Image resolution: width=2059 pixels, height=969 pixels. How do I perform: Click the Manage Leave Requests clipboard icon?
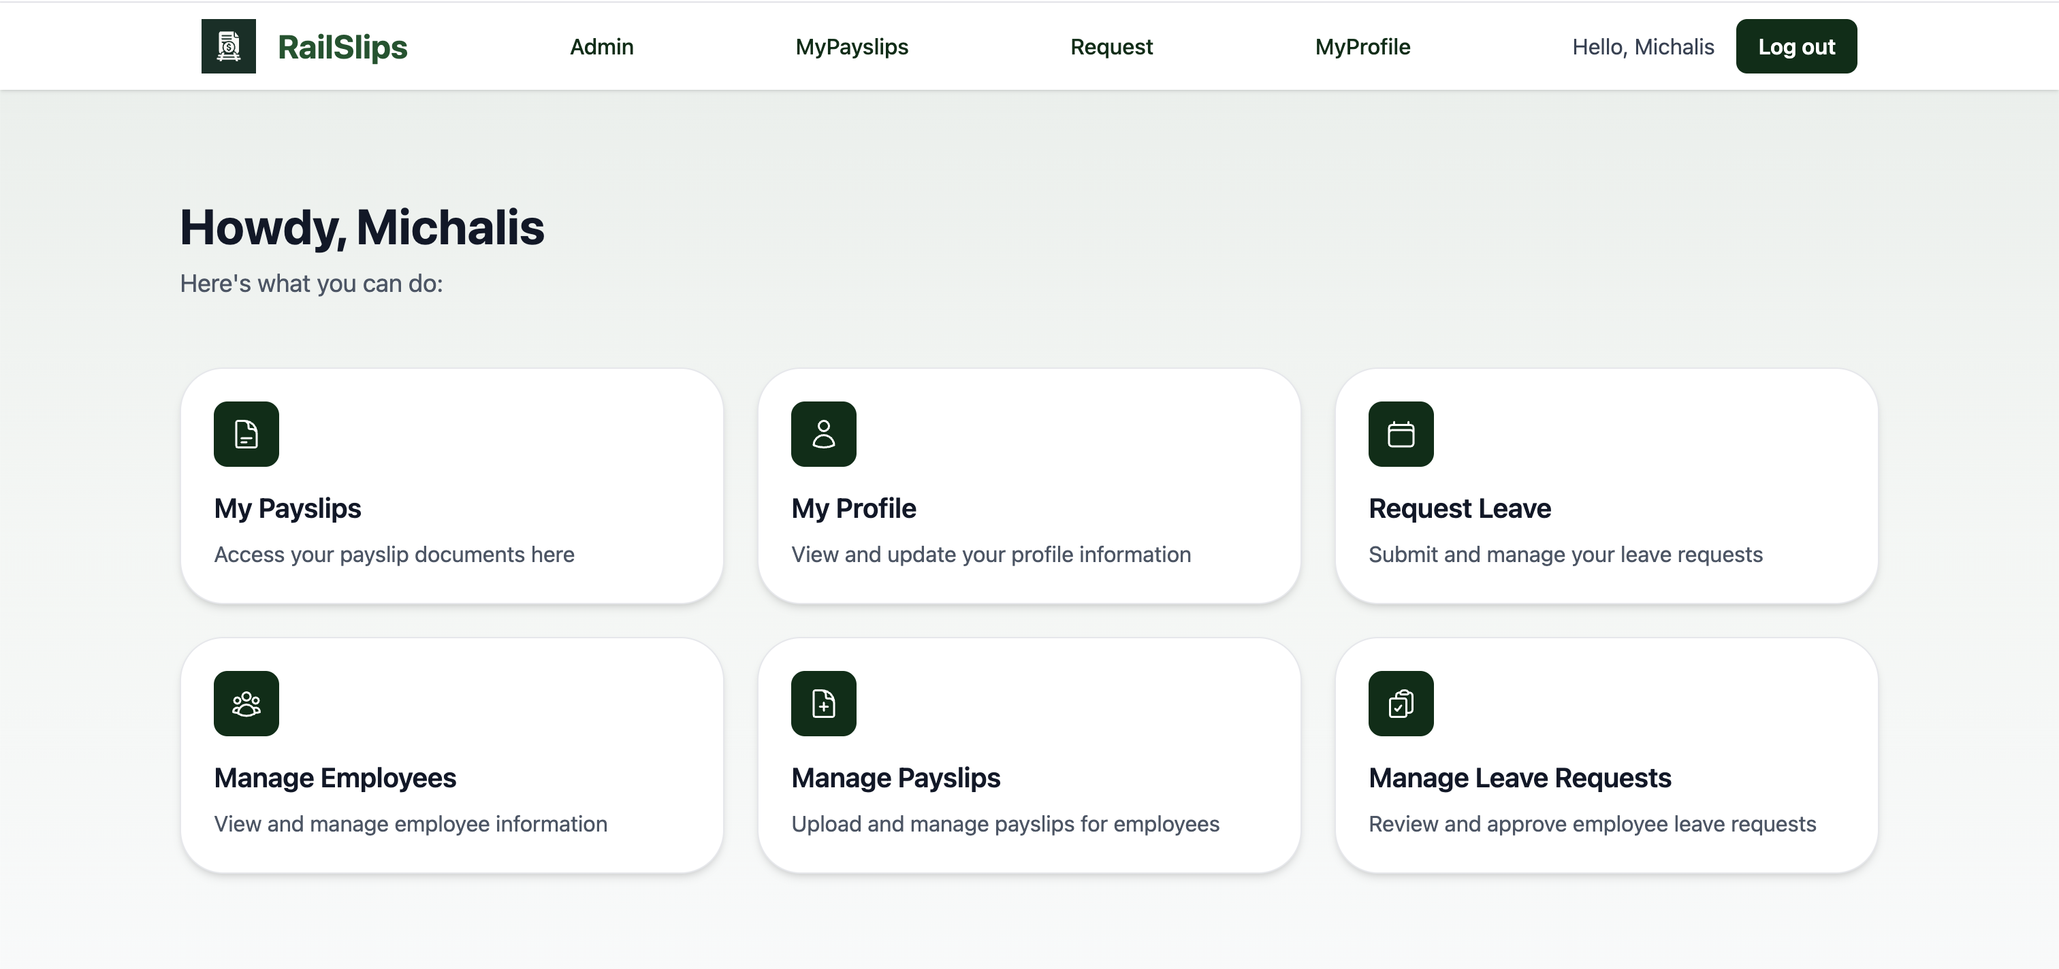point(1401,704)
